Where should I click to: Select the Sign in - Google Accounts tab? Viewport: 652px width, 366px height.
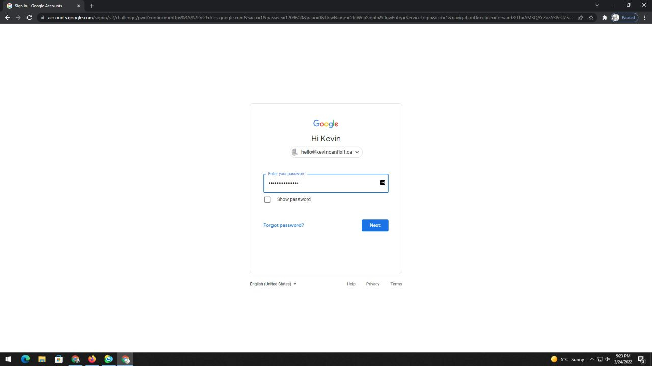coord(43,6)
